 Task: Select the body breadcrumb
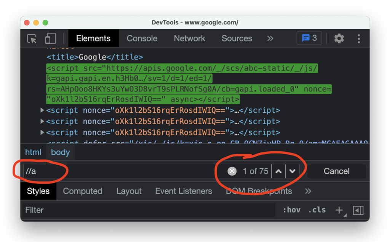[x=61, y=152]
